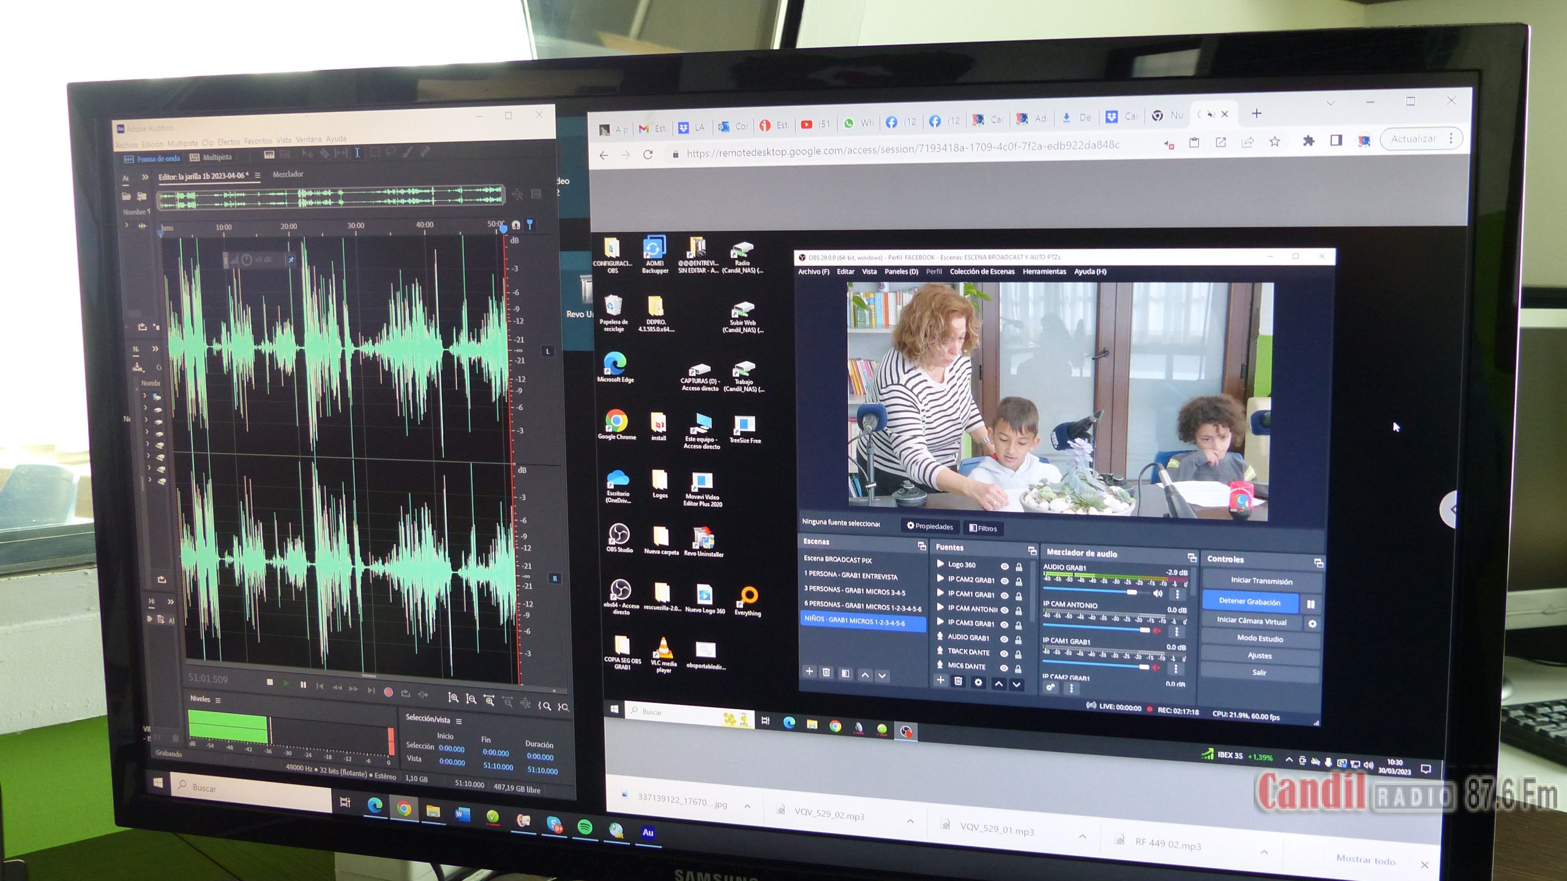Open the Ventana menu in Audition

pyautogui.click(x=309, y=140)
